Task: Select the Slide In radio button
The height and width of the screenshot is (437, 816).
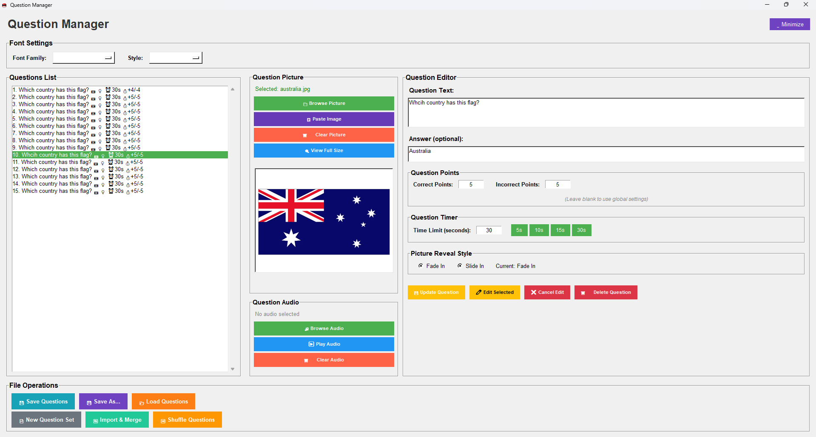Action: (x=460, y=266)
